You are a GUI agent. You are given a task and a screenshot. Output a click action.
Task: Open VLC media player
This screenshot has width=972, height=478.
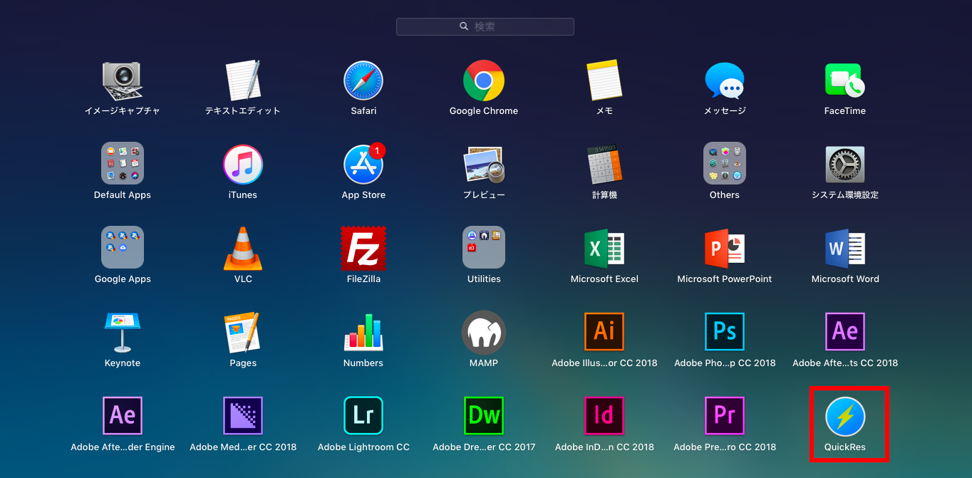click(243, 249)
